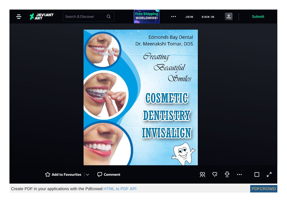Expand the Add to Favourites dropdown arrow

(x=87, y=175)
